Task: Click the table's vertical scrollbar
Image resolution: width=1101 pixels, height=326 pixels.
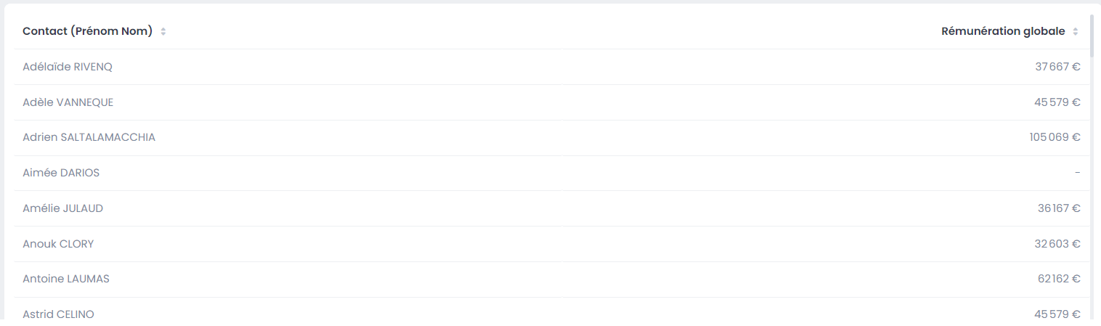Action: pyautogui.click(x=1092, y=36)
